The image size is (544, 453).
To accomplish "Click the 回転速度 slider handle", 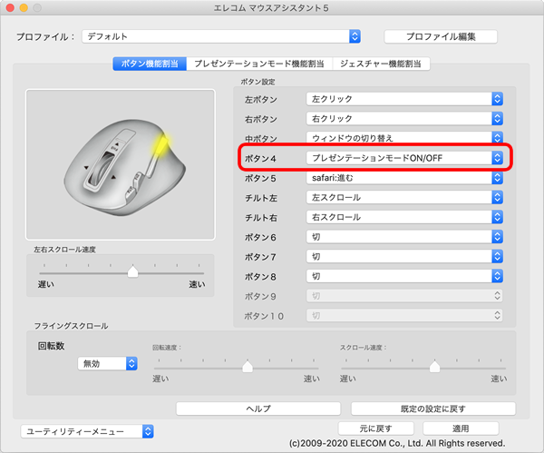I will click(248, 366).
